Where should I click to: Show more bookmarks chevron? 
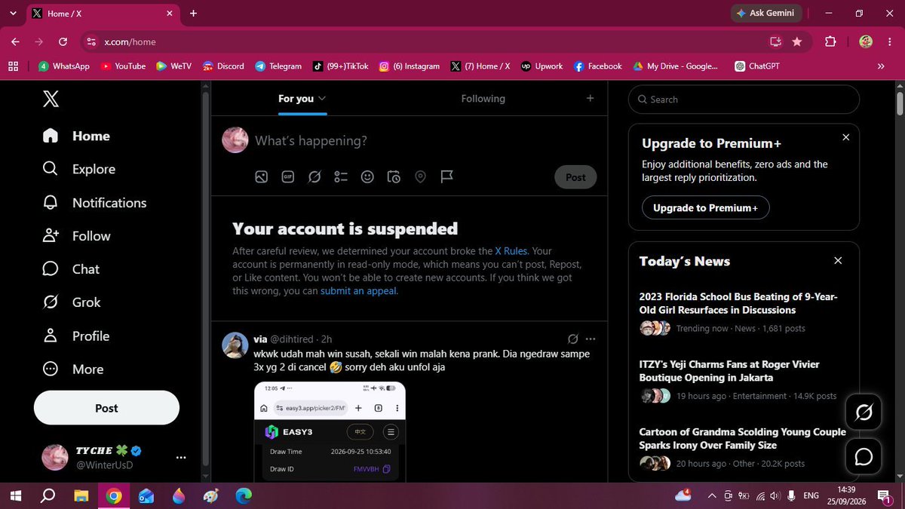(x=882, y=66)
